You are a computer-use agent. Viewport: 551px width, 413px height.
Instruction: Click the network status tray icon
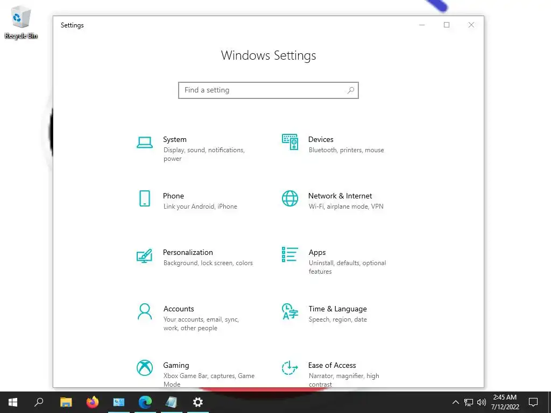pos(469,402)
